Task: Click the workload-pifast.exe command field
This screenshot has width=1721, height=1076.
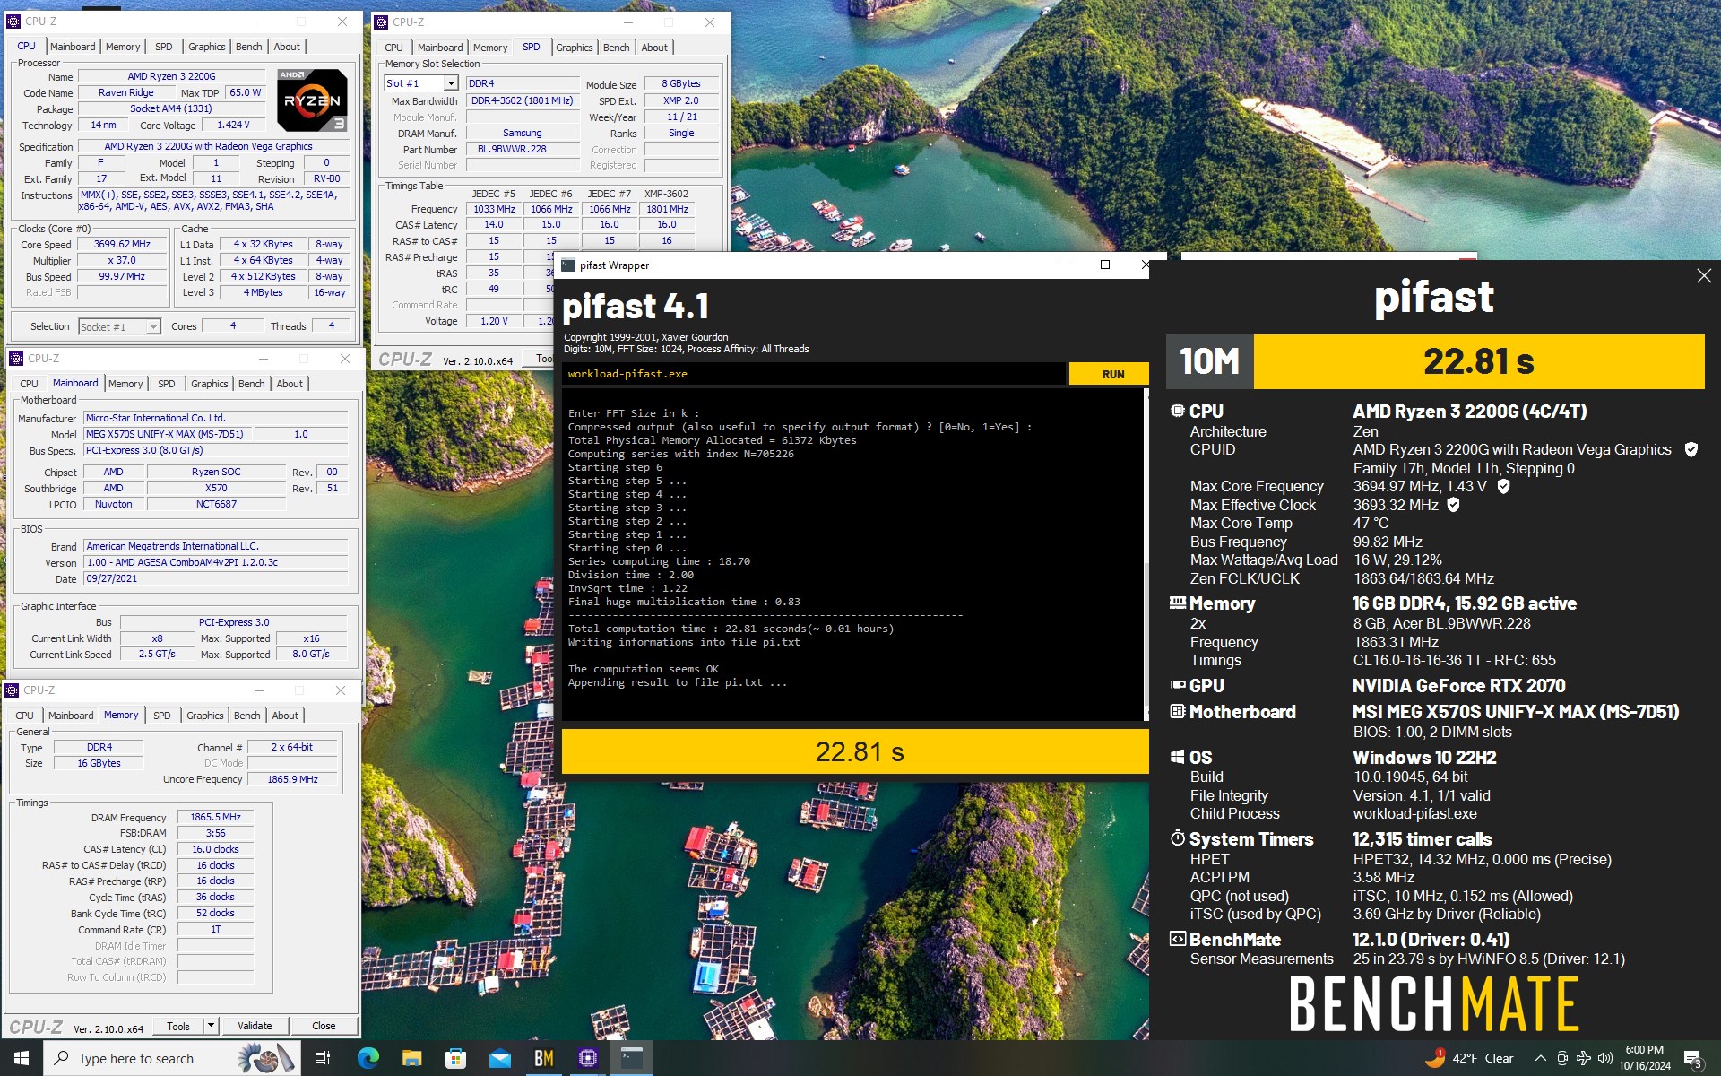Action: 814,374
